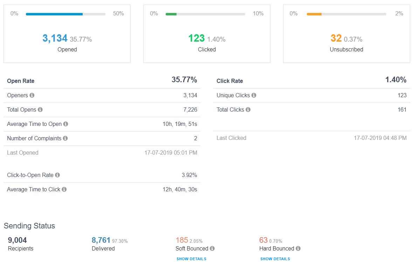
Task: Open Average Time to Open info tooltip icon
Action: pyautogui.click(x=66, y=123)
